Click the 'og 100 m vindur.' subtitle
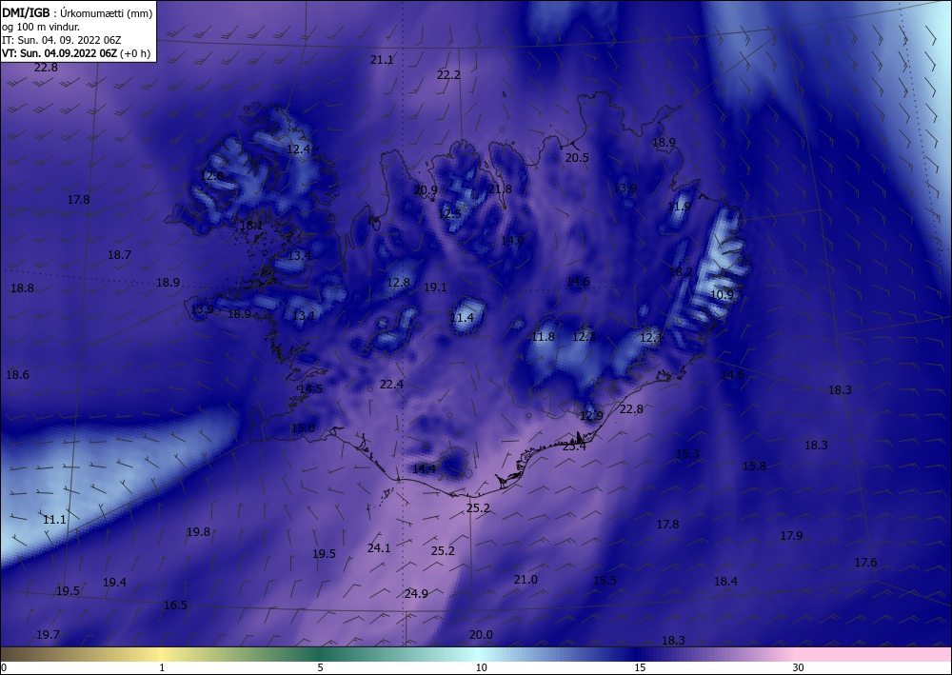This screenshot has height=675, width=952. [x=41, y=27]
